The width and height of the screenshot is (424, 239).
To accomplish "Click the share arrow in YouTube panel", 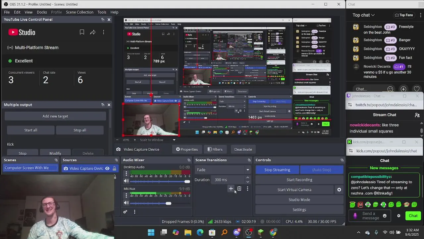I will 93,32.
